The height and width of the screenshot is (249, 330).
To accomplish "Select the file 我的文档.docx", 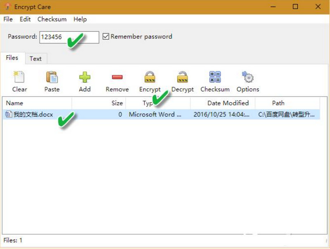I will coord(33,115).
